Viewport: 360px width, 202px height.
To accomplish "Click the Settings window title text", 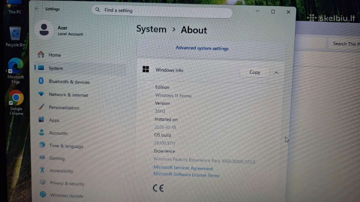I will [52, 9].
